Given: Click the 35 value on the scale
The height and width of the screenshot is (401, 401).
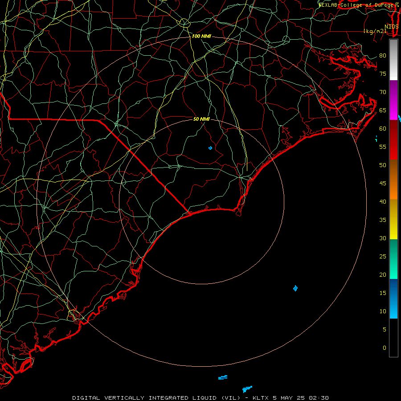Looking at the screenshot, I should pos(383,220).
